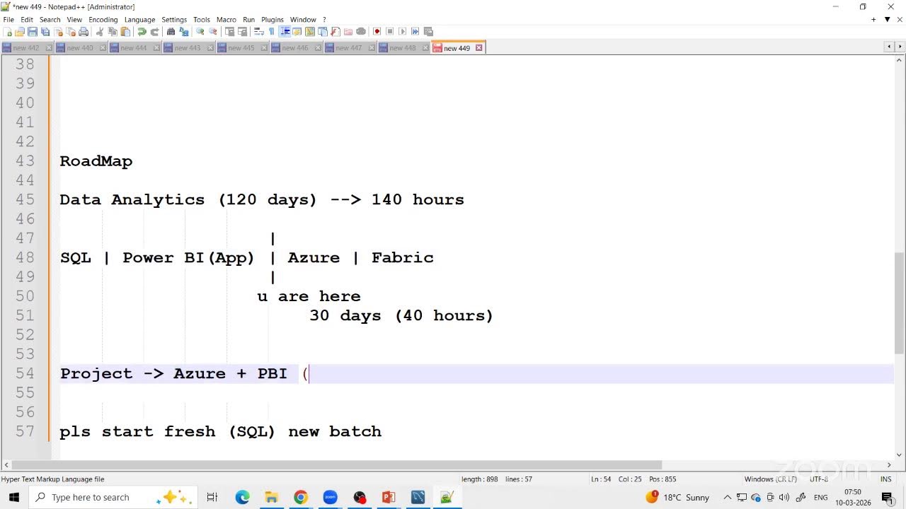Click Save recorded macro icon
The height and width of the screenshot is (509, 906).
428,31
